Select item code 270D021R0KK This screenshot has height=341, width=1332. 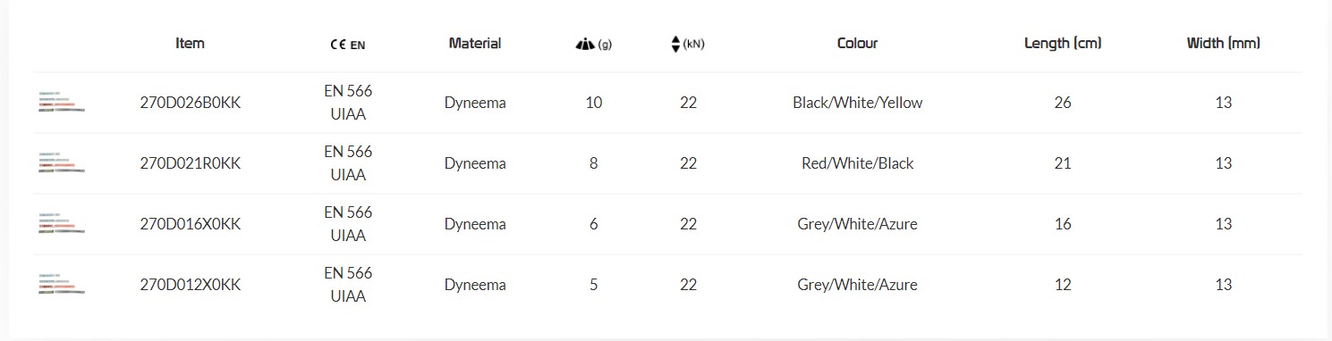[x=191, y=163]
